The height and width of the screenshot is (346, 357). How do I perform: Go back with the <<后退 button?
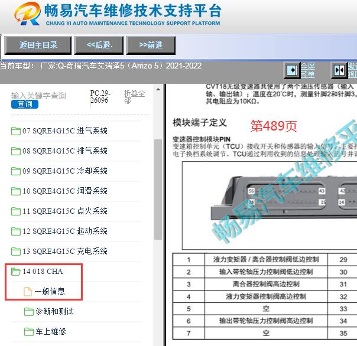[99, 45]
